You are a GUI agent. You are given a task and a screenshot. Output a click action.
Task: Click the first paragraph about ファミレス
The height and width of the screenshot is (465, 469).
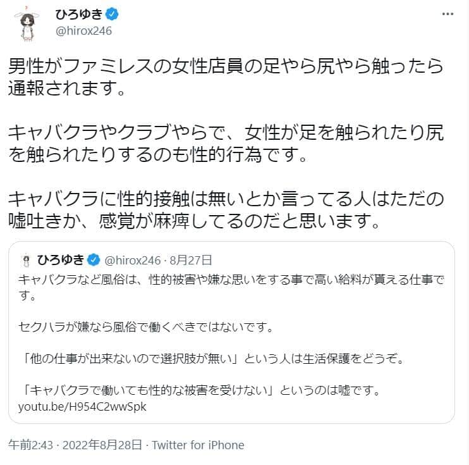(x=226, y=75)
